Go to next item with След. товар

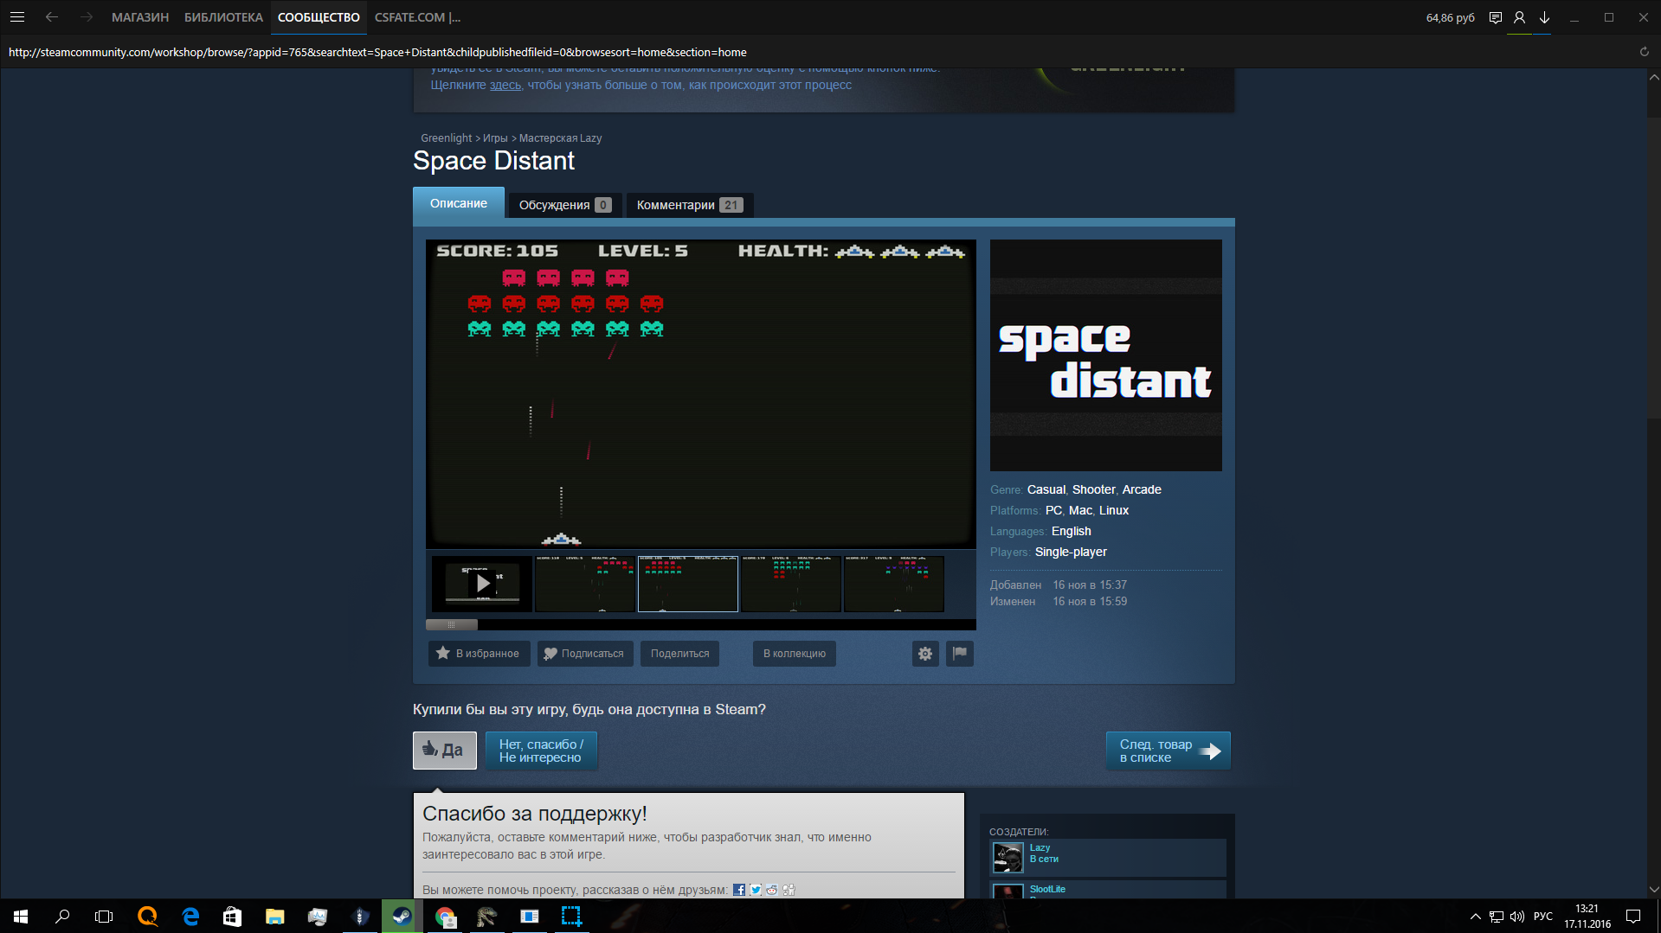1168,751
